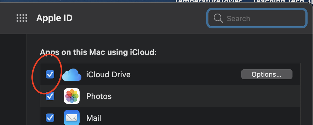
Task: Select the iCloud Drive label text
Action: 108,75
